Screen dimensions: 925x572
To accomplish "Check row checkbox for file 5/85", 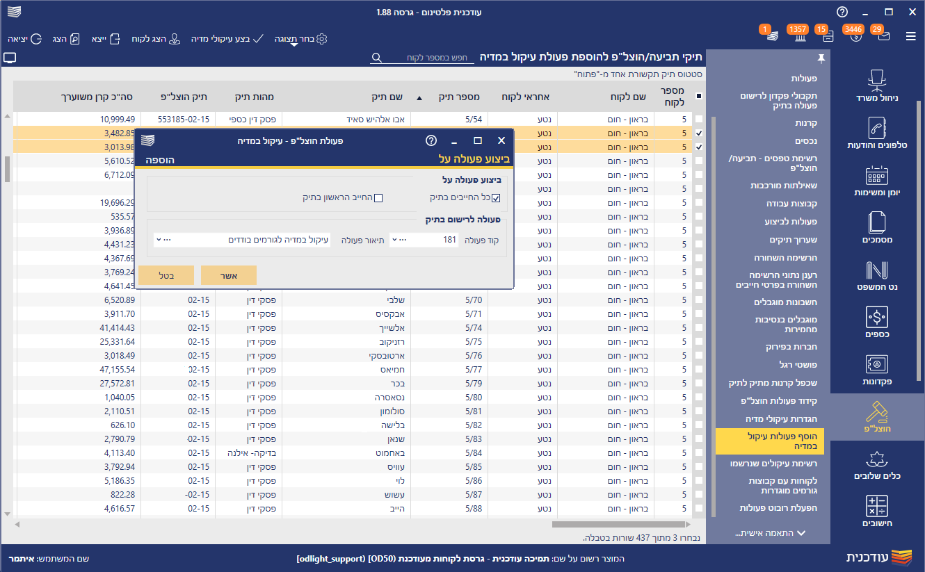I will point(699,467).
